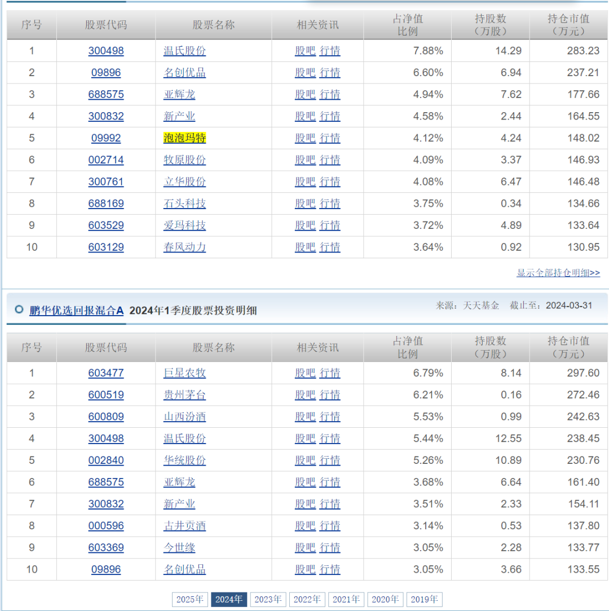Viewport: 609px width, 611px height.
Task: Click 温氏股份 in the top table
Action: coord(184,51)
